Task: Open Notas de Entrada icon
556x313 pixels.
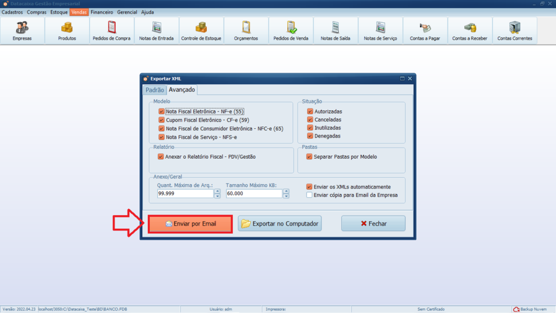Action: tap(156, 31)
